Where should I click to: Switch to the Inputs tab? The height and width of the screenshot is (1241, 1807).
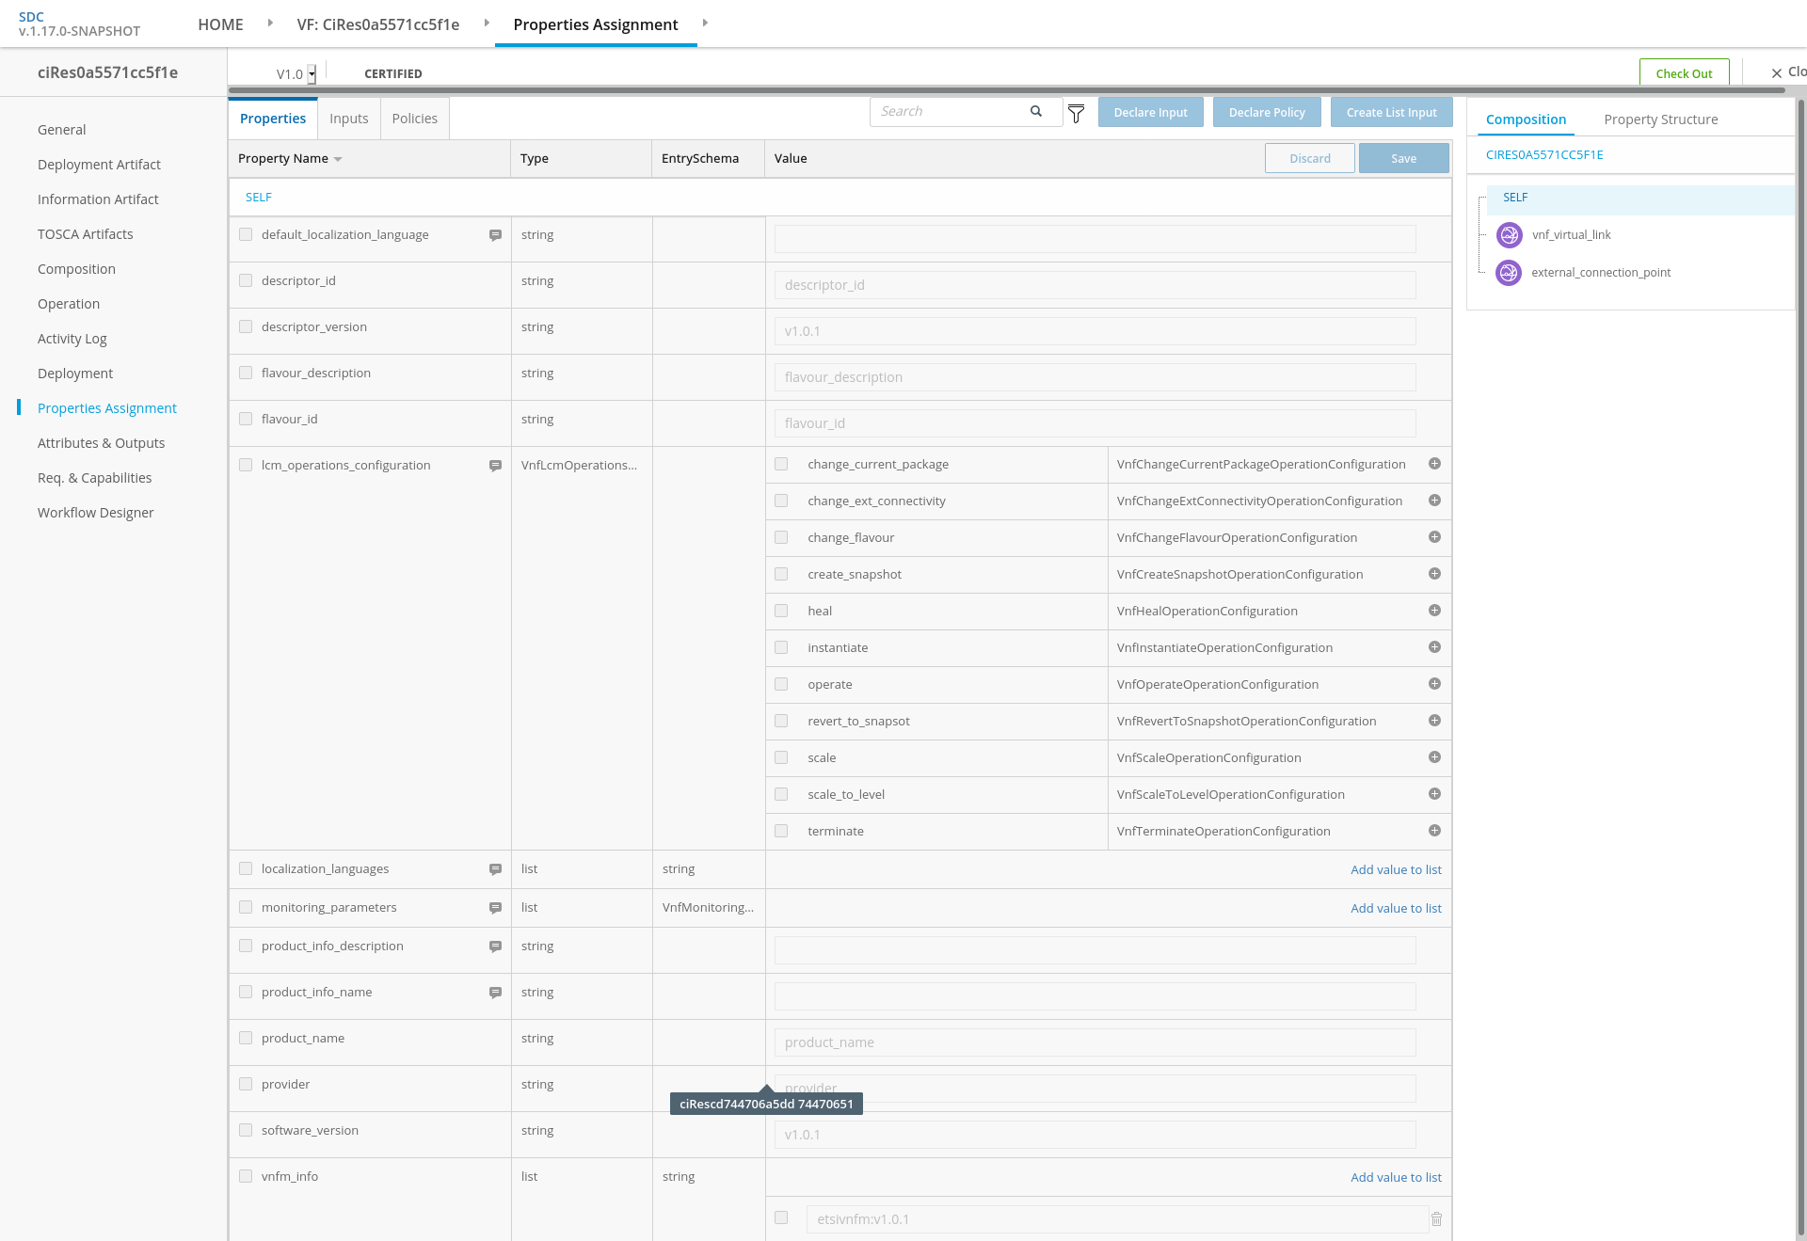coord(349,119)
